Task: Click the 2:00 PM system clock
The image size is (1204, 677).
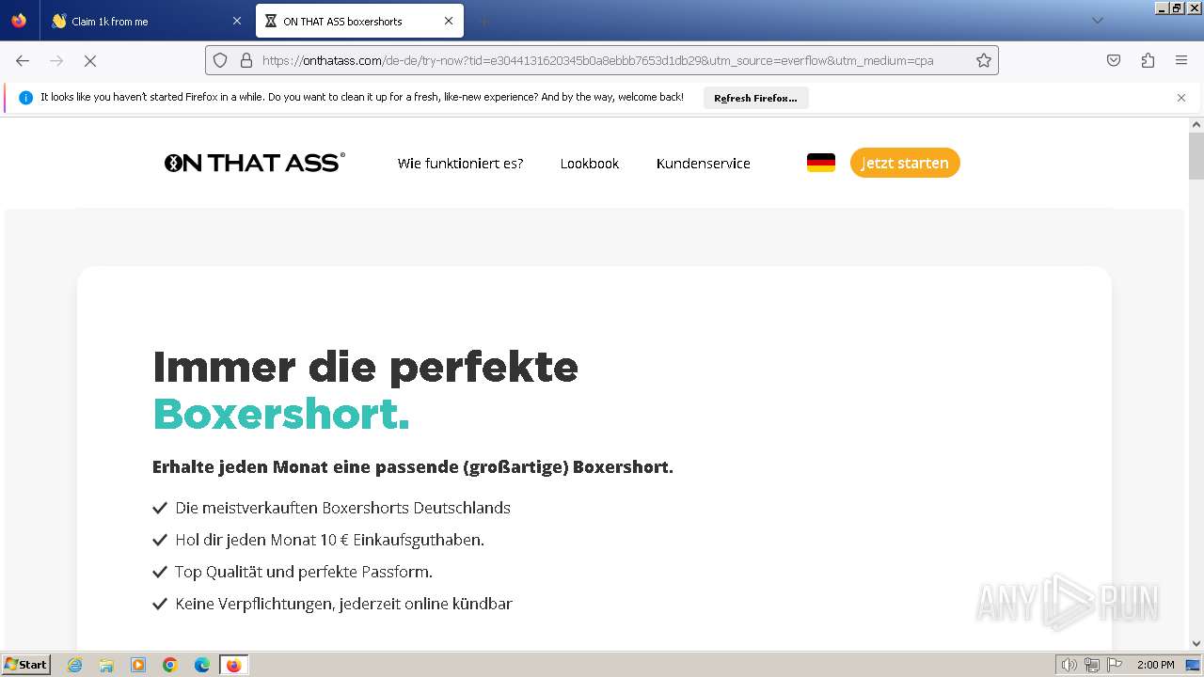Action: [1155, 665]
